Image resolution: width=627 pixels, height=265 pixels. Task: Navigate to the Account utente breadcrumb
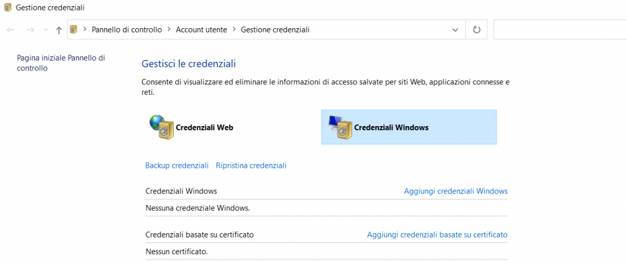[201, 29]
